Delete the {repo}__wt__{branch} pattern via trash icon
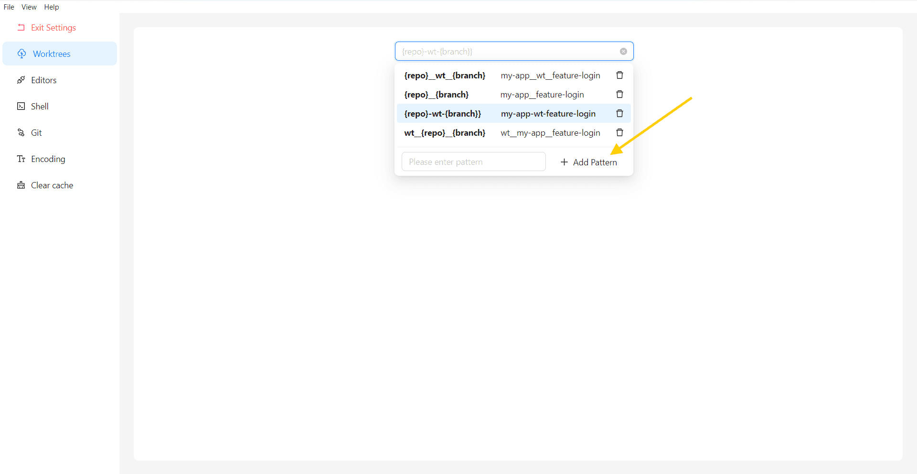Image resolution: width=917 pixels, height=474 pixels. (619, 75)
